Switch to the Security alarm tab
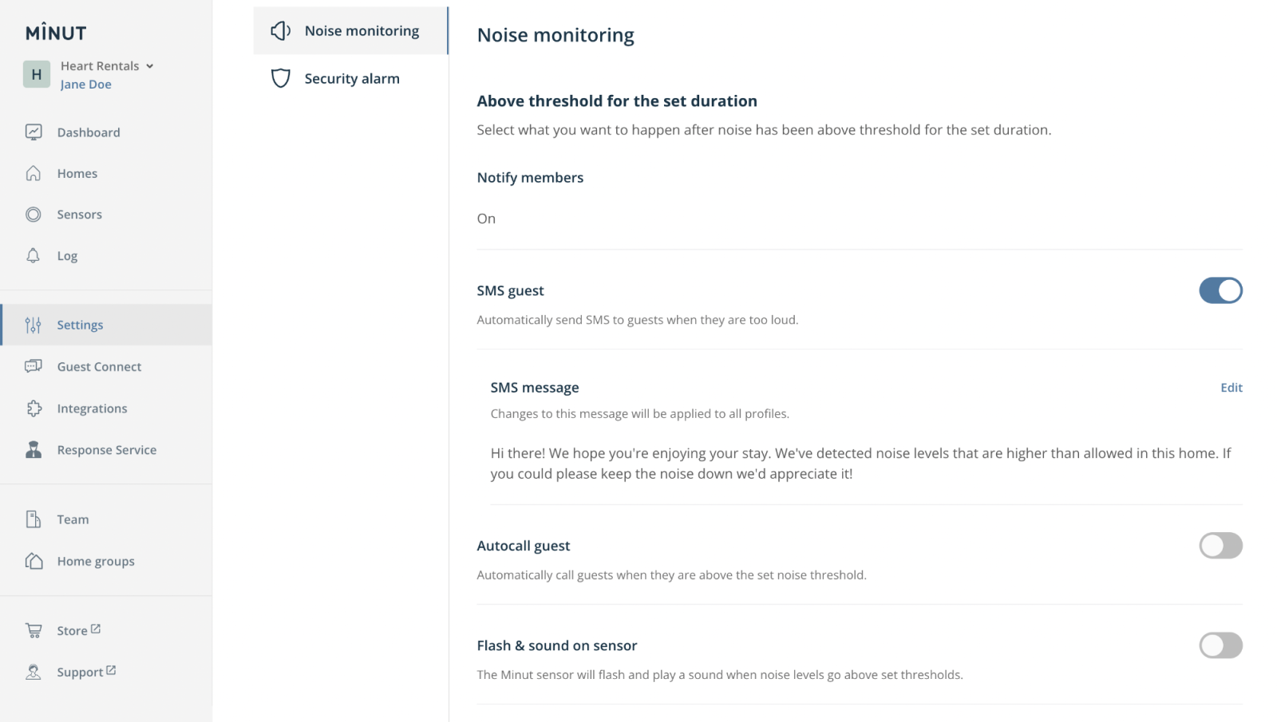The height and width of the screenshot is (722, 1277). pos(351,78)
